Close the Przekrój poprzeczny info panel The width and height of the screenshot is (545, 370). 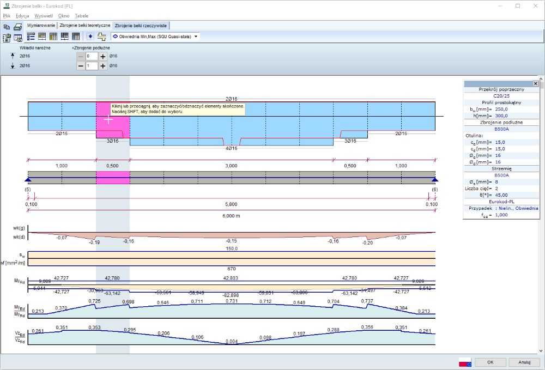[x=535, y=83]
